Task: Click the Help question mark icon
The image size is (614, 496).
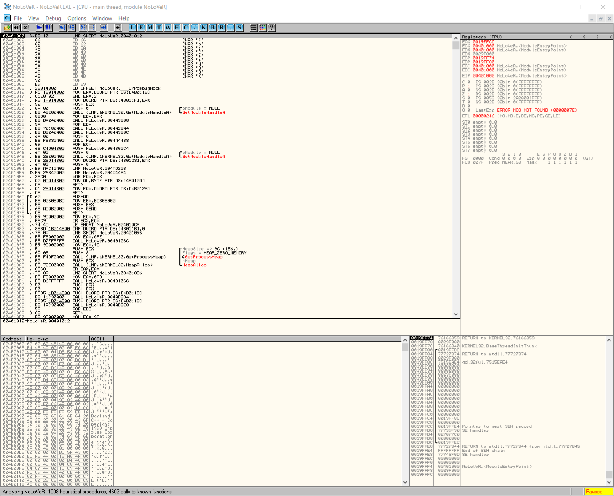Action: point(272,27)
